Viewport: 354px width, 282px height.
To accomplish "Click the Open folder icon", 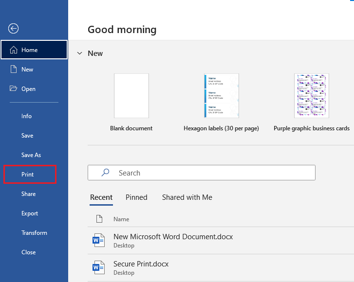I will coord(13,88).
